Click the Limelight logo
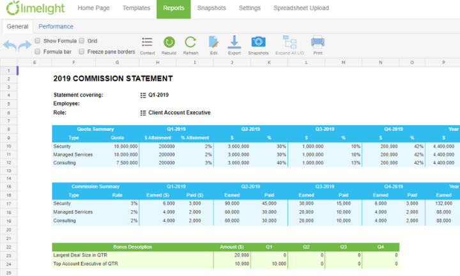Screen dimensions: 460x276 coord(35,8)
